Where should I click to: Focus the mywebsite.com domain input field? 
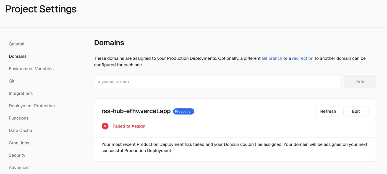[217, 82]
